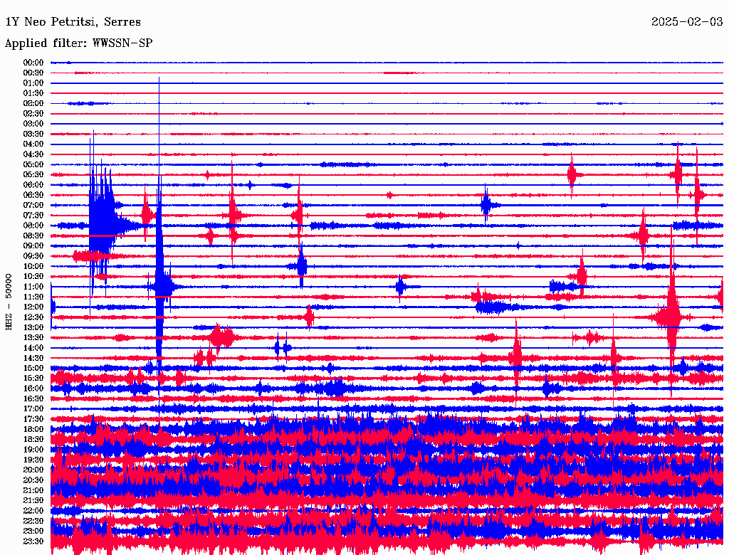The width and height of the screenshot is (729, 555).
Task: Click the vertical HHZ - 50000 axis label
Action: tap(9, 301)
